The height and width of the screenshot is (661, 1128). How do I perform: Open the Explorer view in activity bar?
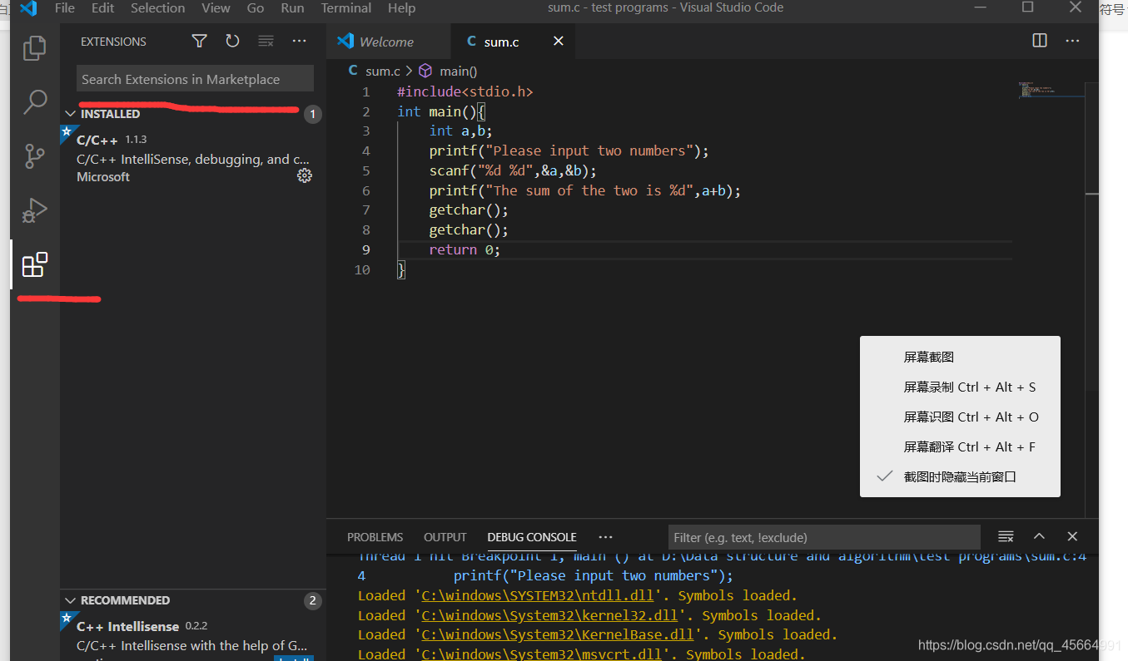[34, 48]
